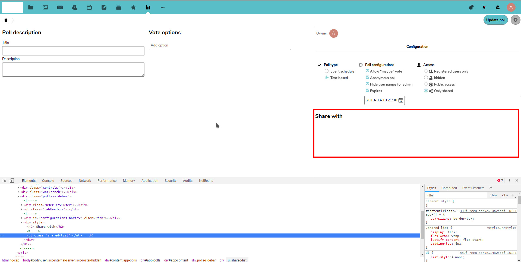Click the poll Title input field

click(x=73, y=51)
